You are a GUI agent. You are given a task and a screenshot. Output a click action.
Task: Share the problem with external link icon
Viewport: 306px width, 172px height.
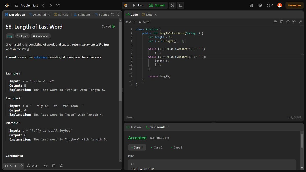[54, 166]
